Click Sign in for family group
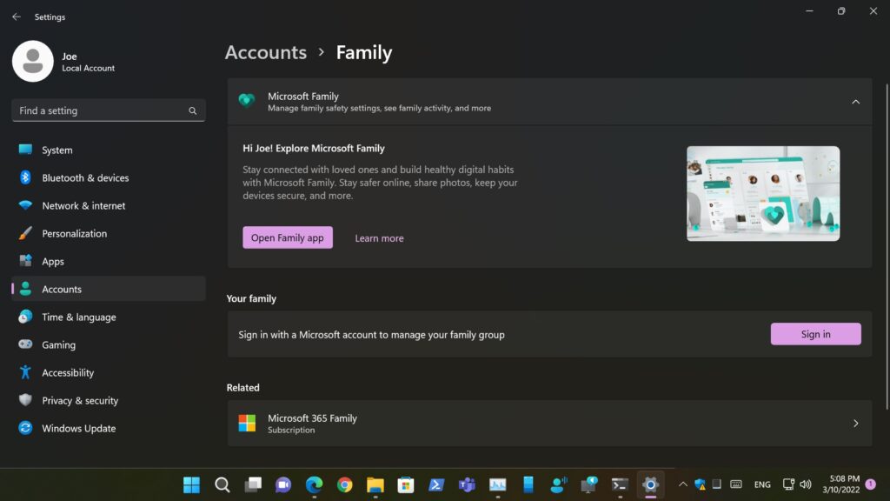Image resolution: width=890 pixels, height=501 pixels. tap(815, 334)
